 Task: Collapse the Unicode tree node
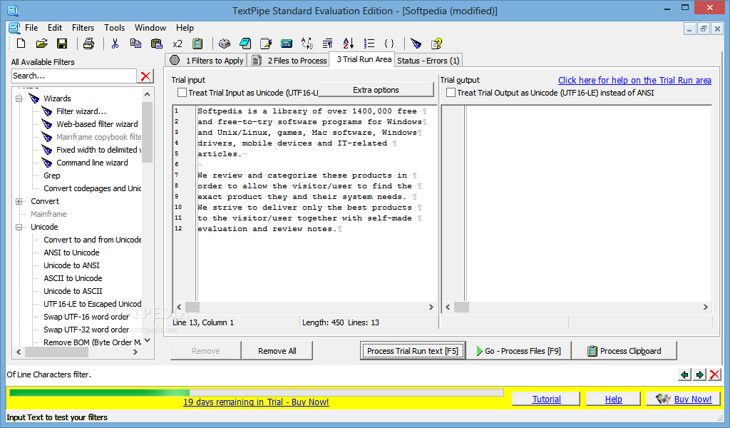[x=19, y=228]
